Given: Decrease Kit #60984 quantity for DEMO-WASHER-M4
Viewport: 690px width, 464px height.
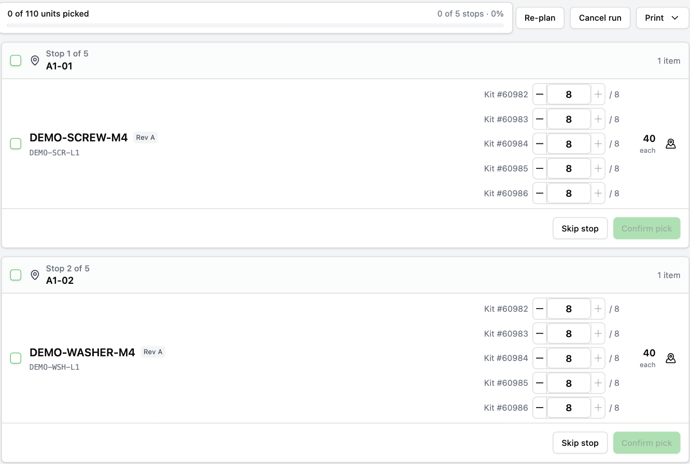Looking at the screenshot, I should coord(540,358).
